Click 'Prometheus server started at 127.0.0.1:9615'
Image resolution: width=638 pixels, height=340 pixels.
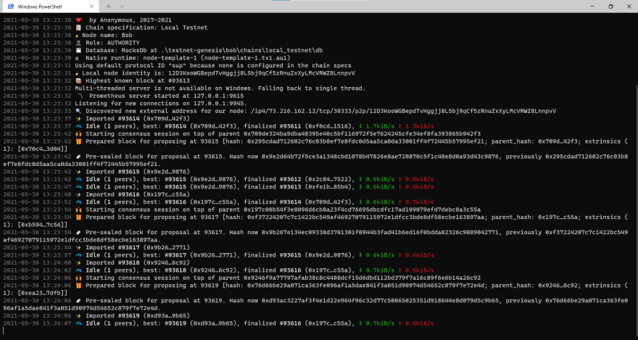pos(167,96)
